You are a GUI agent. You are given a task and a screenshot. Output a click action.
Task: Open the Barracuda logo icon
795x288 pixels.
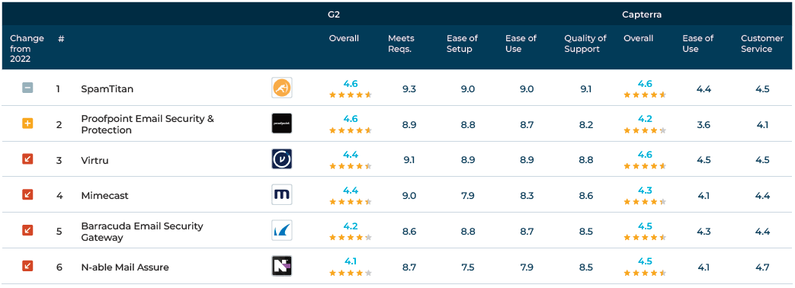[x=281, y=230]
